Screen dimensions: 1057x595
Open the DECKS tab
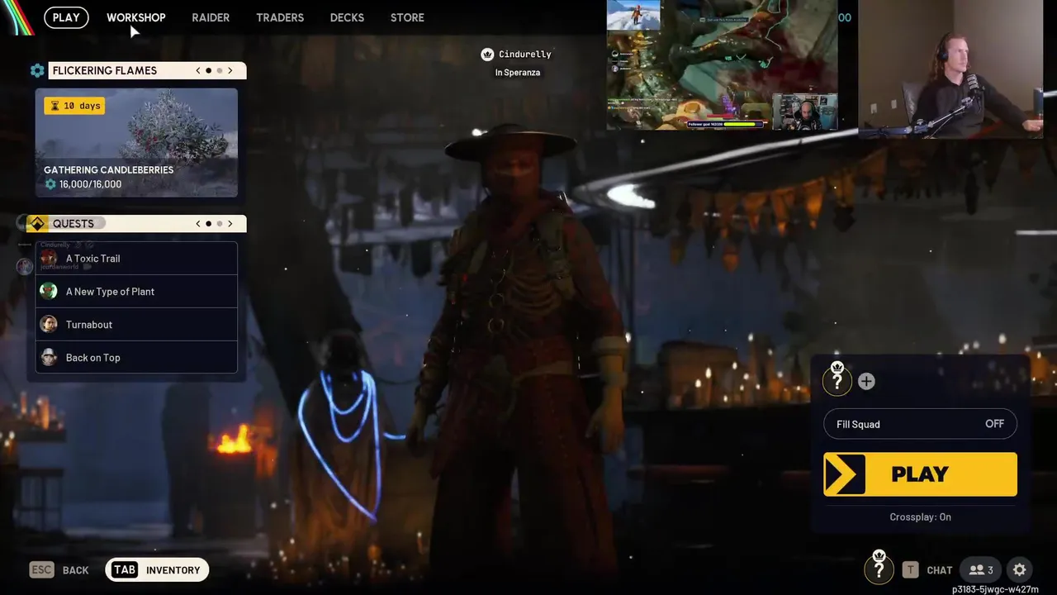(347, 17)
